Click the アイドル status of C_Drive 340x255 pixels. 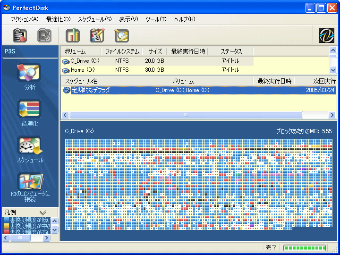coord(230,61)
